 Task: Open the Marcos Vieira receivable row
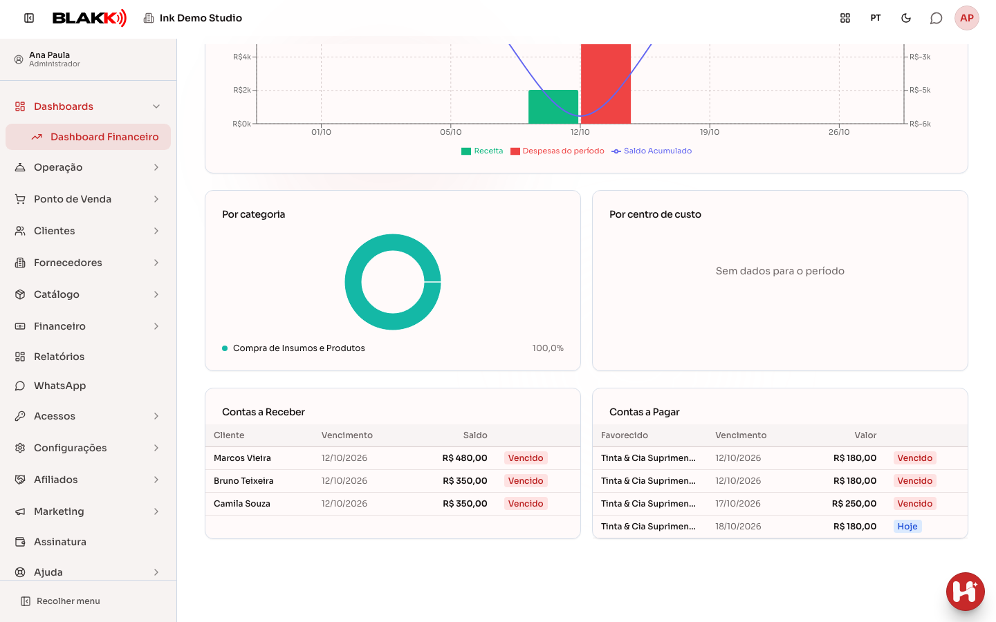(x=393, y=458)
